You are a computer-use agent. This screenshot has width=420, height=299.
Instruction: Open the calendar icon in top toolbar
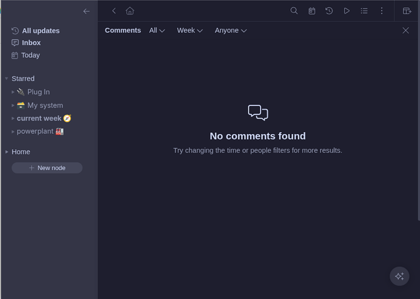click(x=312, y=11)
